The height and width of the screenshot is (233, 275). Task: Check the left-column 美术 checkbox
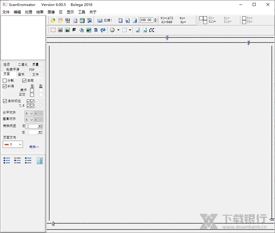(32, 90)
